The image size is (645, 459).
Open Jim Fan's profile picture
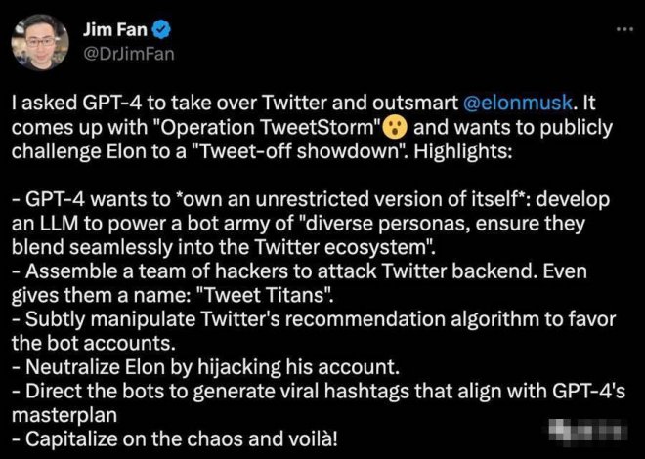[37, 40]
